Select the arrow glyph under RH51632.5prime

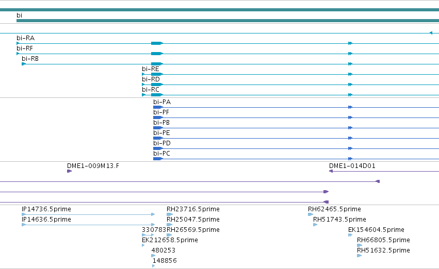coord(360,256)
